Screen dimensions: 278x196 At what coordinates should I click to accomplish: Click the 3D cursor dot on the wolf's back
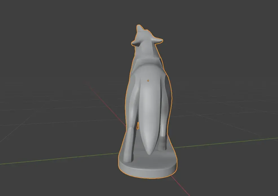click(148, 80)
